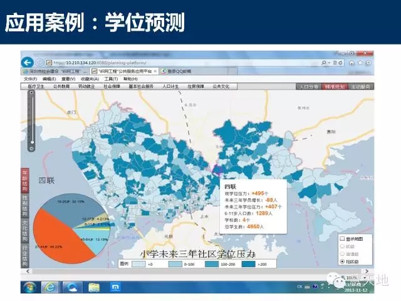Open the 年龄结构 side tab
401x301 pixels.
pos(24,180)
